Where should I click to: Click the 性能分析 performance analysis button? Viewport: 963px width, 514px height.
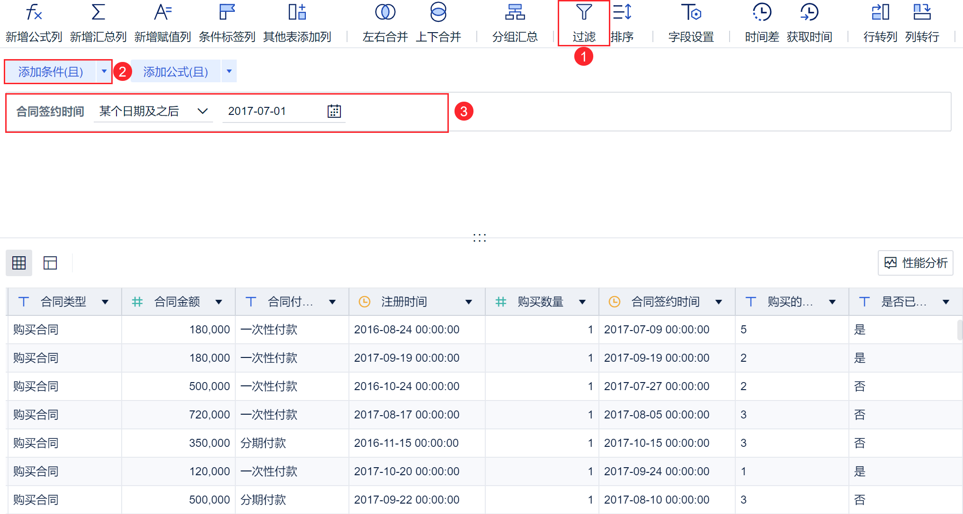tap(915, 263)
